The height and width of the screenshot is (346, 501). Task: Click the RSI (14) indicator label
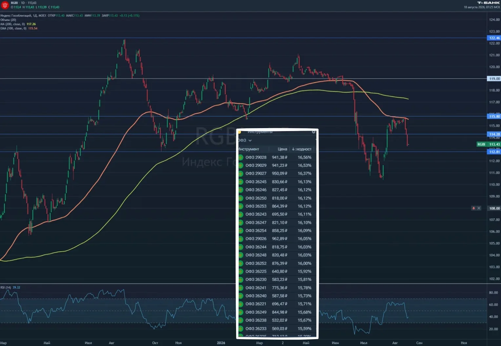click(6, 288)
